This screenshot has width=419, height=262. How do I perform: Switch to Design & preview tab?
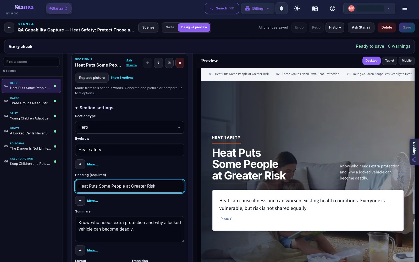[194, 27]
